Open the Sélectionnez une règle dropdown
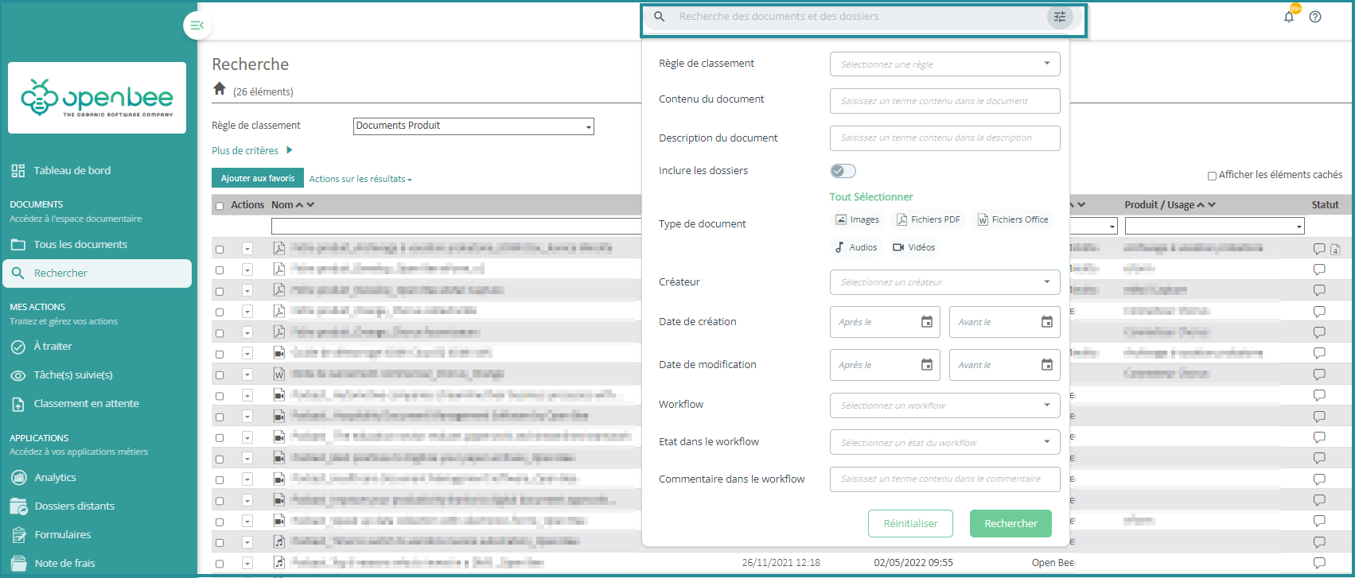The image size is (1355, 578). pyautogui.click(x=944, y=64)
